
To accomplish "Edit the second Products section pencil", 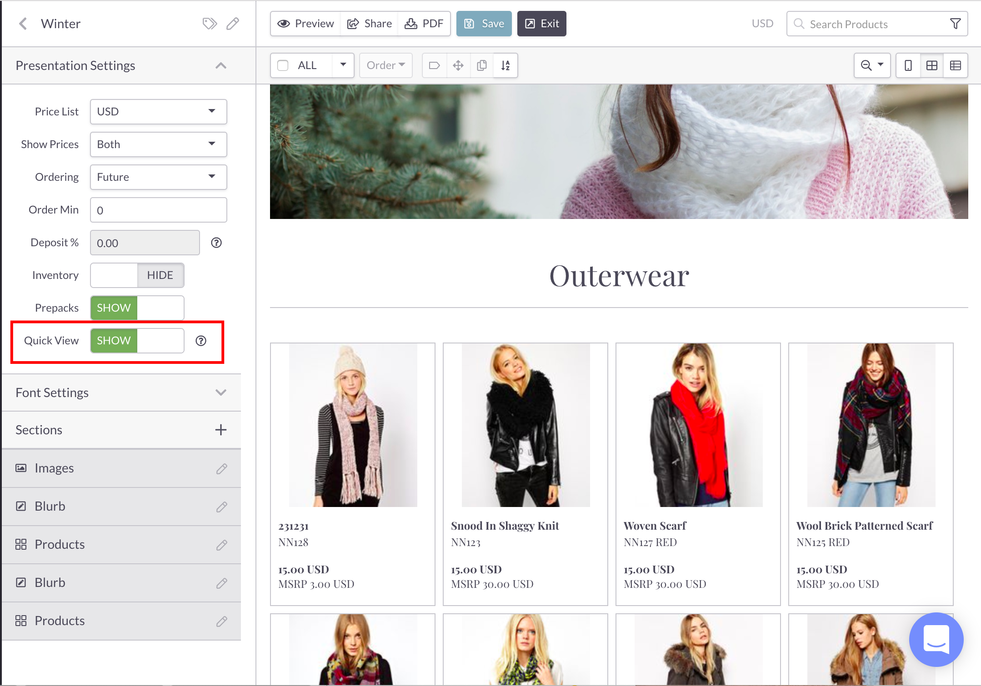I will coord(222,621).
